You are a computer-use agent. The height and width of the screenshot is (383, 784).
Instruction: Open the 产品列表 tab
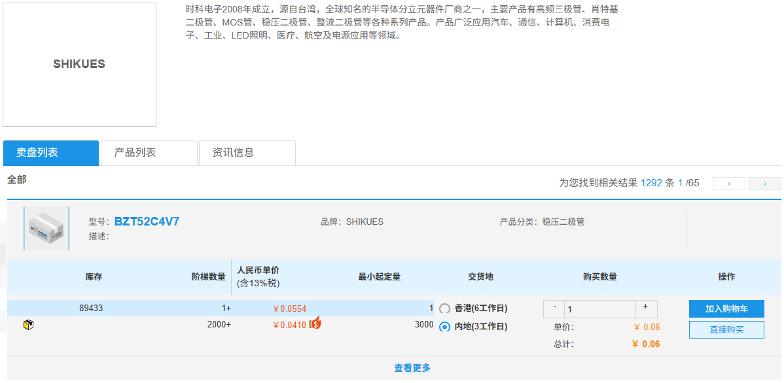(149, 153)
